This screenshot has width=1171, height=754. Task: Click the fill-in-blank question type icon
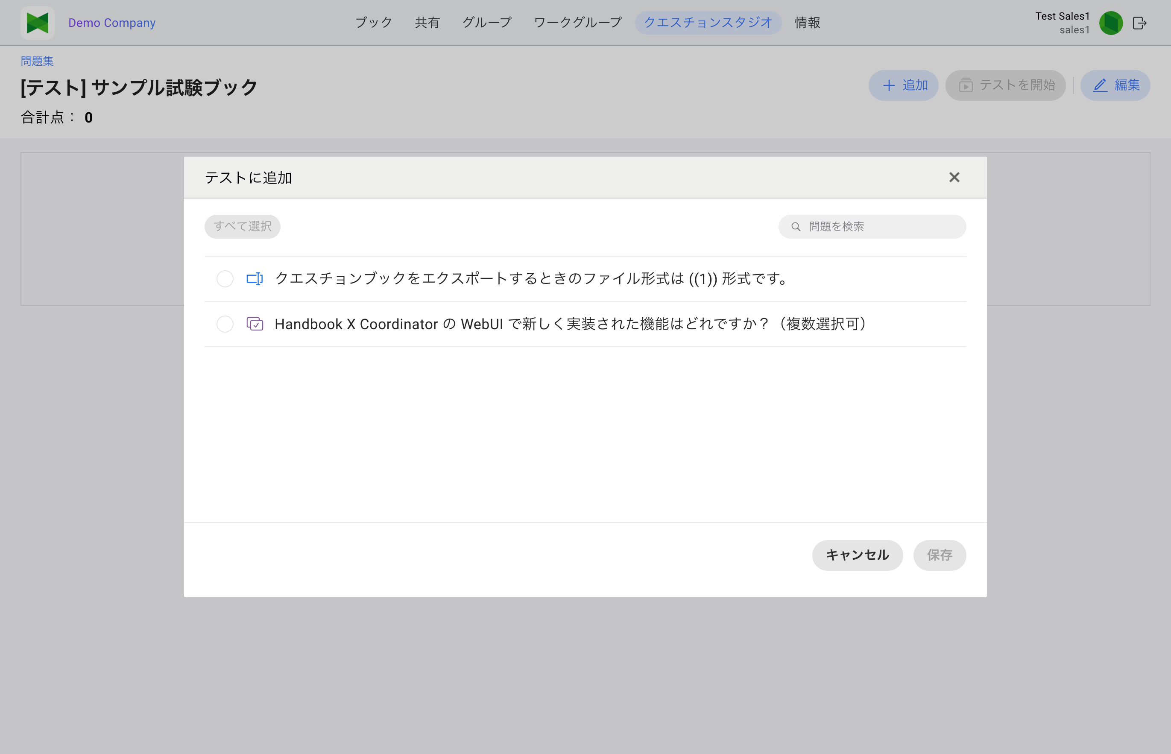coord(255,279)
